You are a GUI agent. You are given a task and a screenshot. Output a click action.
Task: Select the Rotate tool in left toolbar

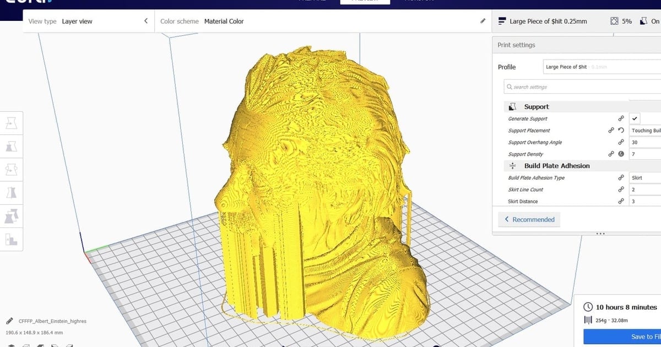[12, 169]
